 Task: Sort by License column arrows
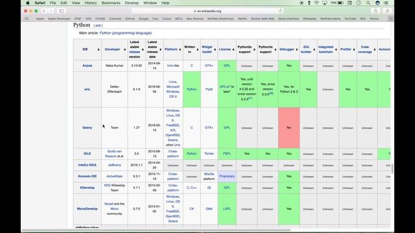(x=233, y=50)
